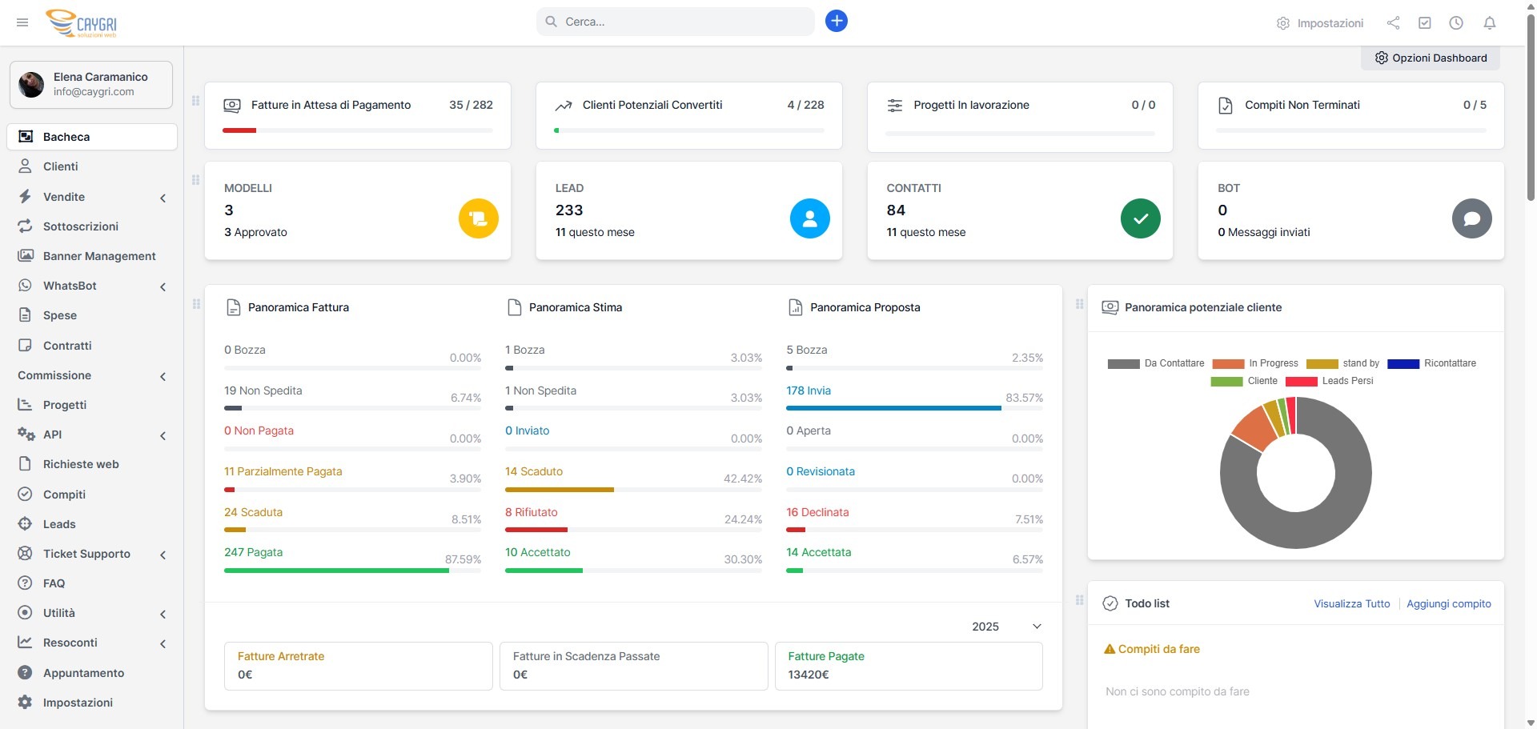This screenshot has height=729, width=1537.
Task: Click the checkbox tasks icon in header
Action: 1424,23
